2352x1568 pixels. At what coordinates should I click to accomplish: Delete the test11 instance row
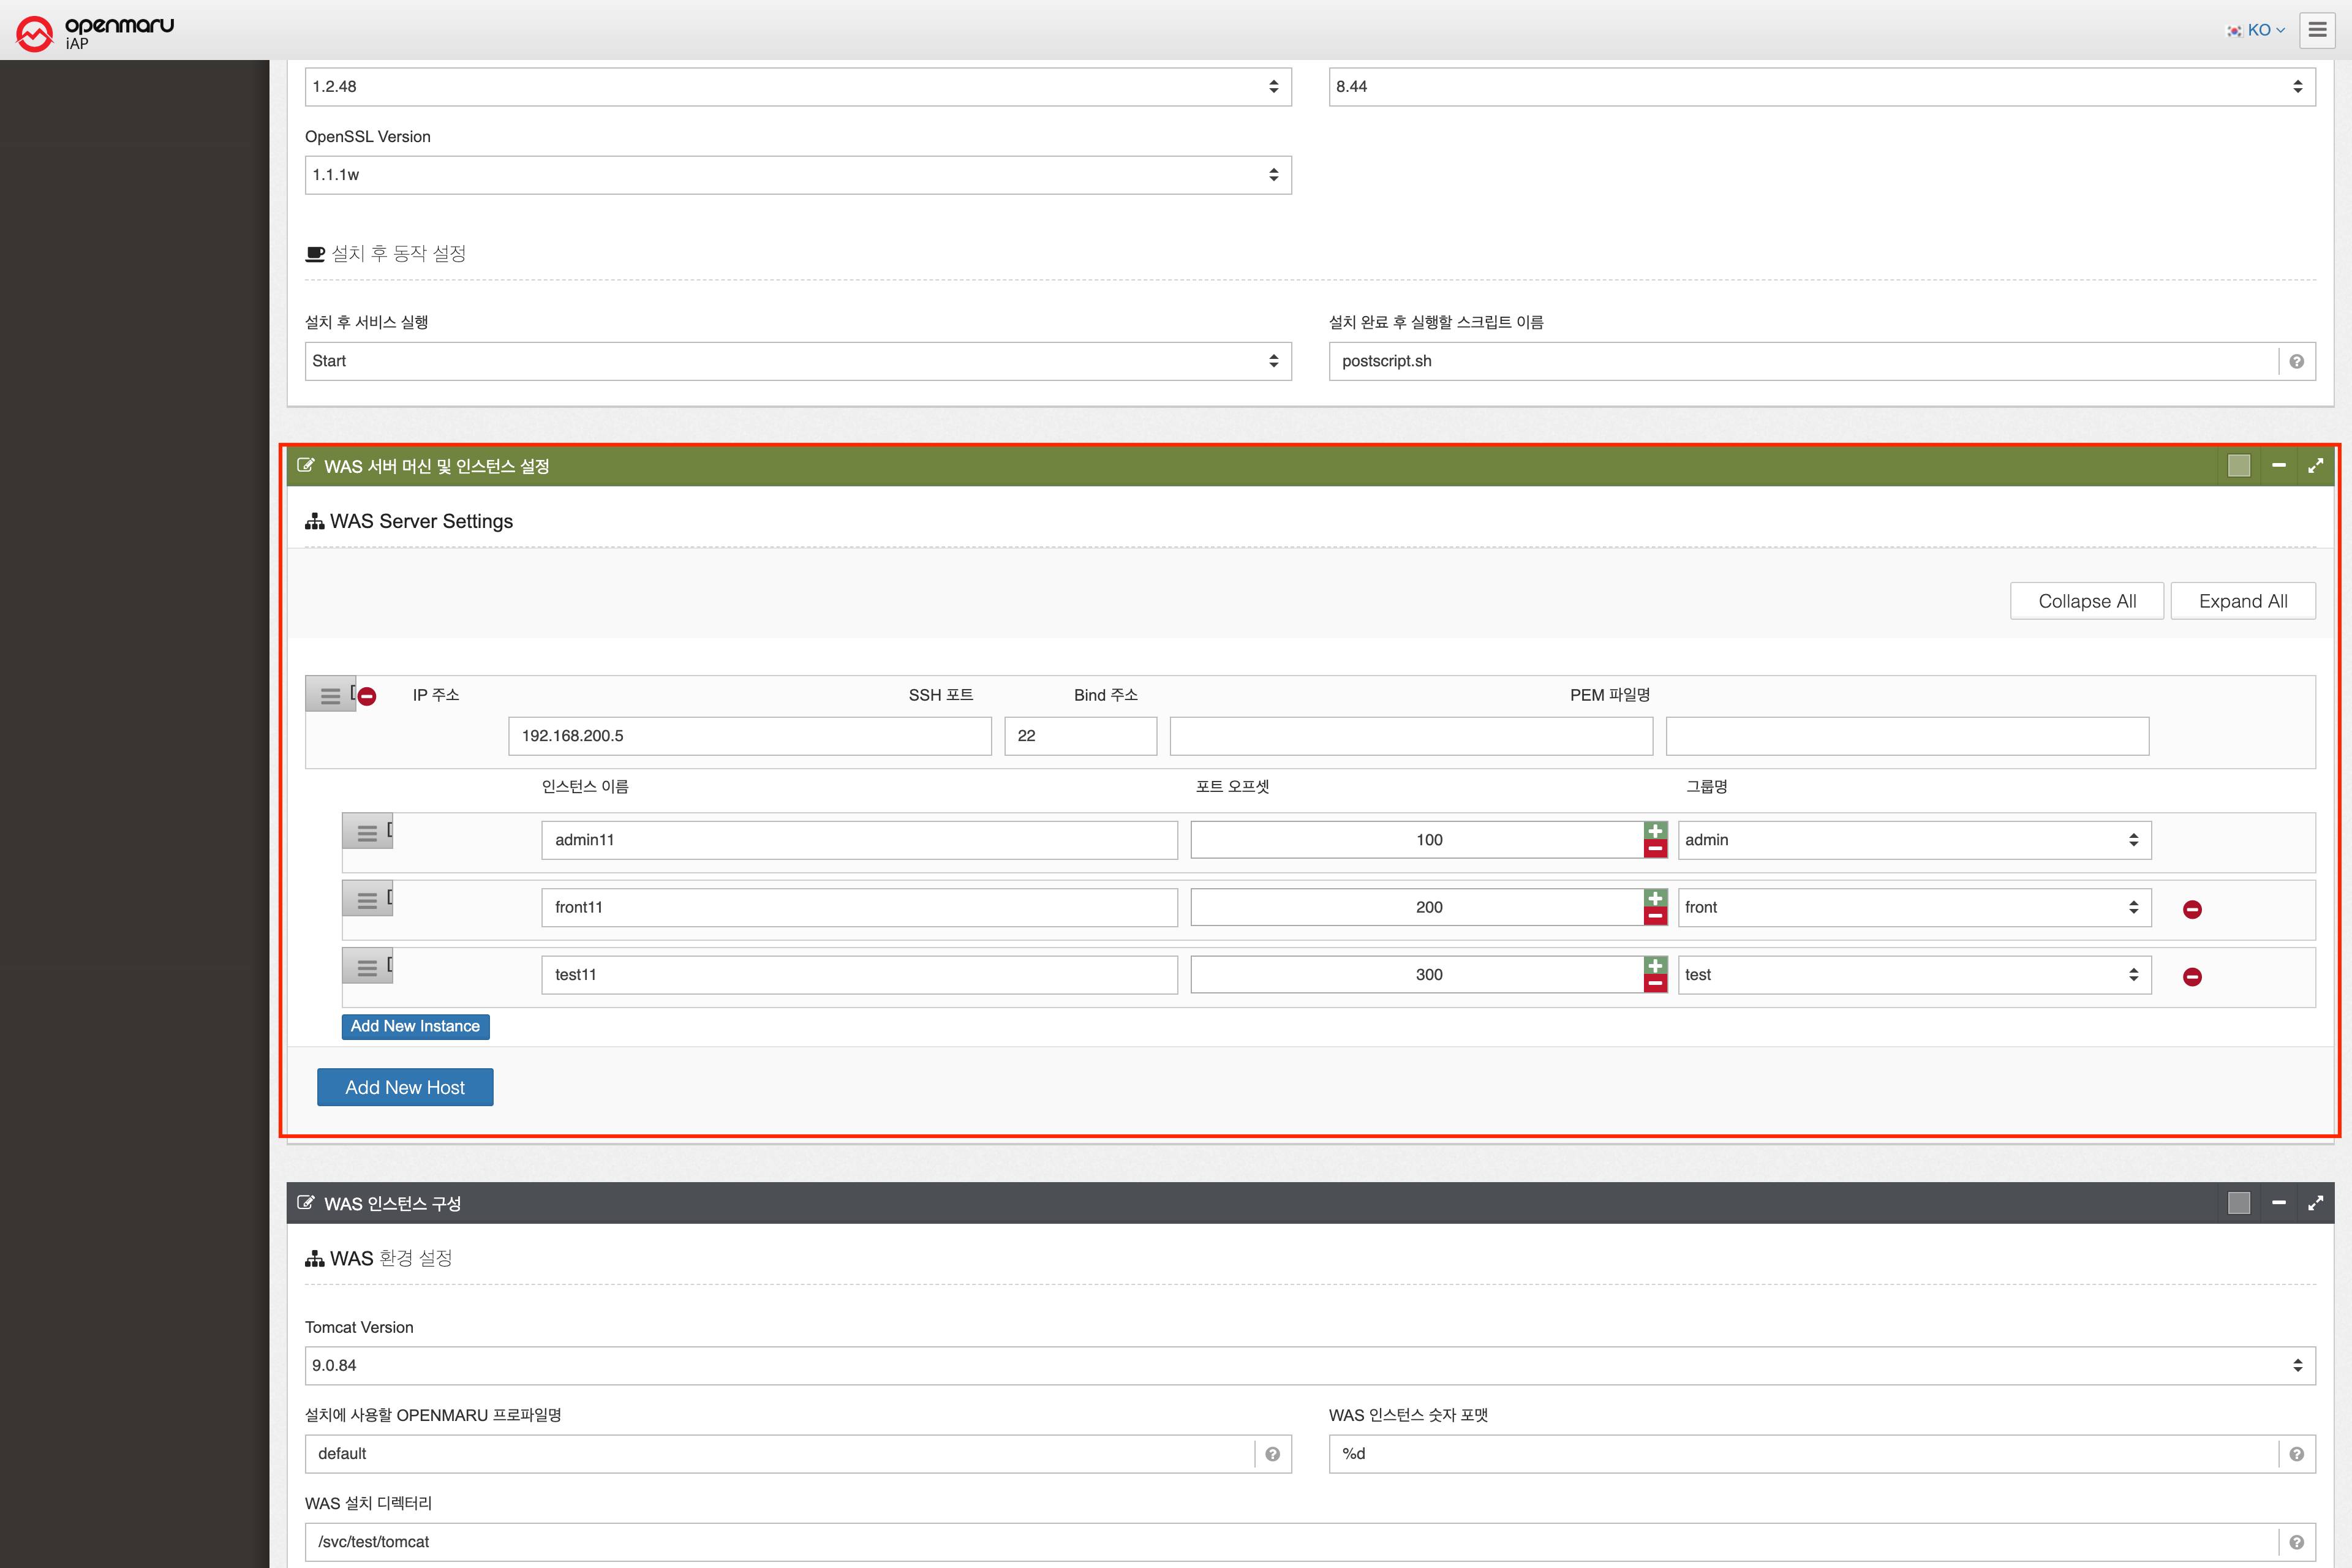[x=2192, y=977]
